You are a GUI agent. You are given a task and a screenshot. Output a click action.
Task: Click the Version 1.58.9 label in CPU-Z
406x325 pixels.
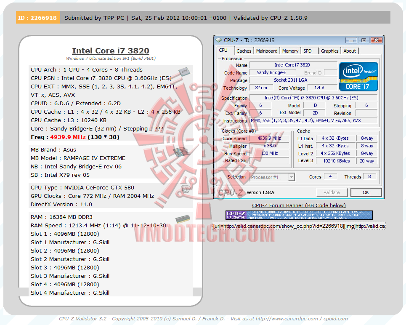[x=260, y=192]
